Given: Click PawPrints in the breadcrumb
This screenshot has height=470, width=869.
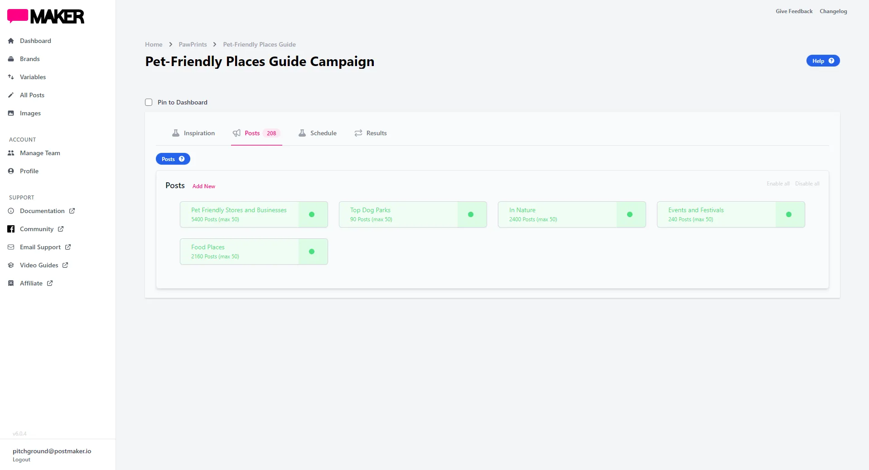Looking at the screenshot, I should (193, 44).
